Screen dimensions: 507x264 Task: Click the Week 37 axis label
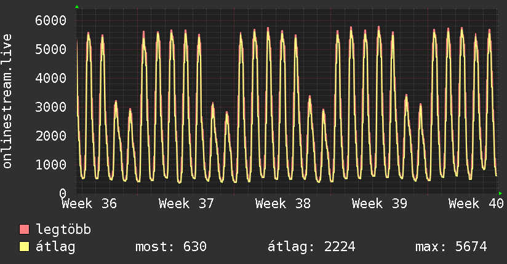point(186,204)
